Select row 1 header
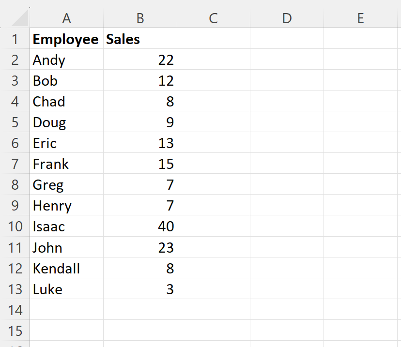Screen dimensions: 401x347 pos(15,38)
